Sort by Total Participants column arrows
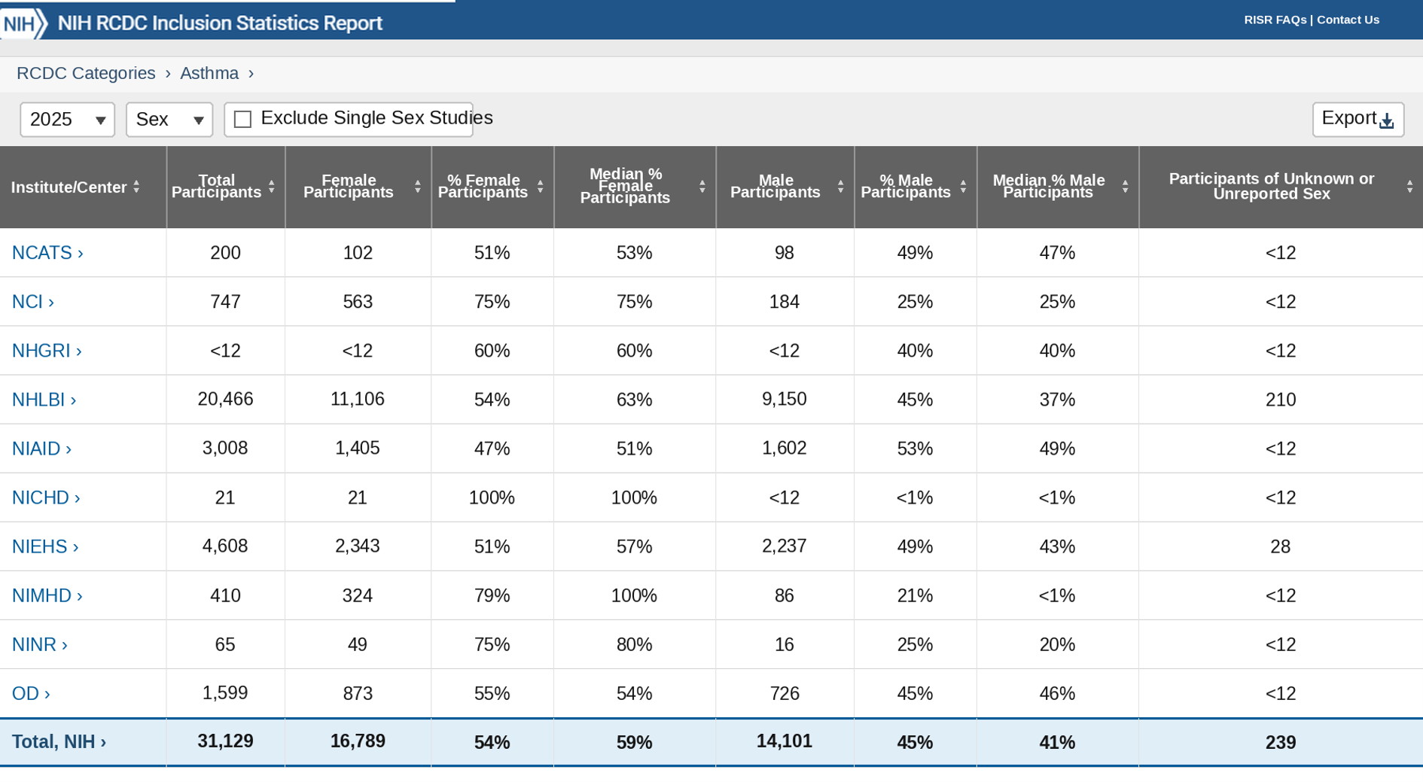The image size is (1423, 782). (272, 187)
